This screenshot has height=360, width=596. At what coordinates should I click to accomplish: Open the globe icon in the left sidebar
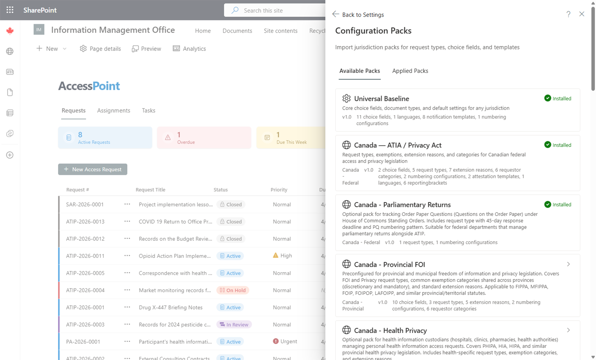(10, 51)
